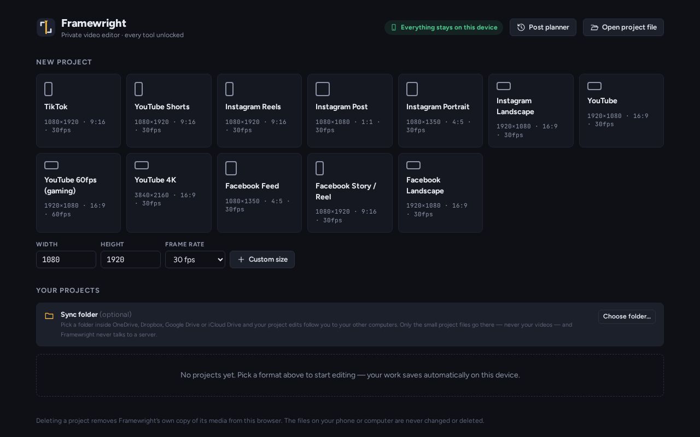Click the square icon on Instagram Post card
The height and width of the screenshot is (437, 700).
coord(323,89)
